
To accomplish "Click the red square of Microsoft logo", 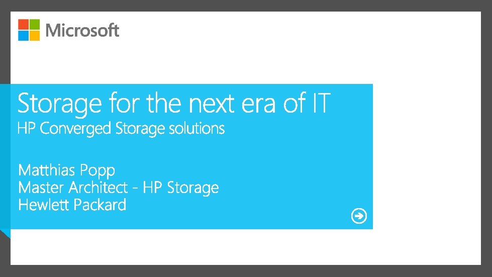I will pyautogui.click(x=23, y=24).
